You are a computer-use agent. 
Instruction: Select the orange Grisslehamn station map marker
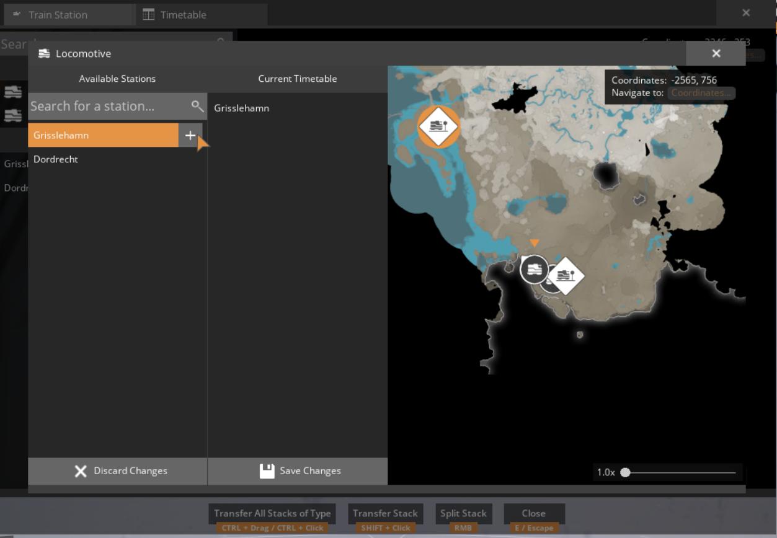click(x=438, y=126)
